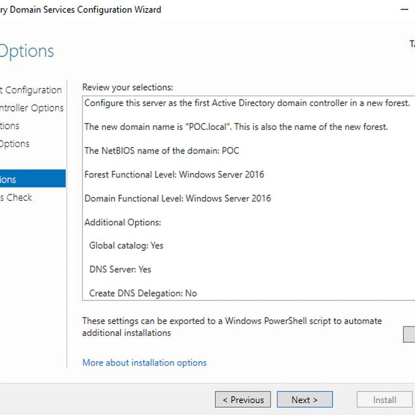Screen dimensions: 415x415
Task: Minimize the Configuration Wizard window
Action: 404,10
